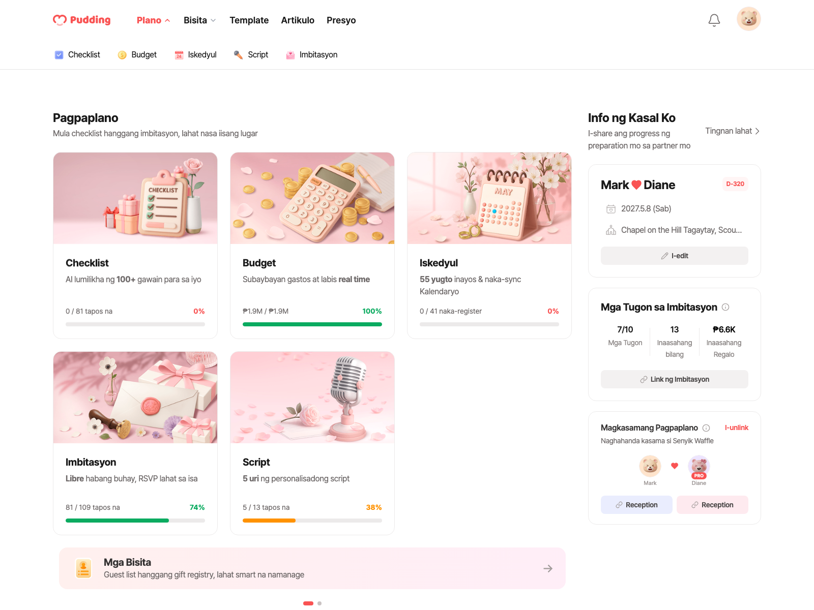814x610 pixels.
Task: Click '0 / 41 naka-register' text
Action: [451, 311]
